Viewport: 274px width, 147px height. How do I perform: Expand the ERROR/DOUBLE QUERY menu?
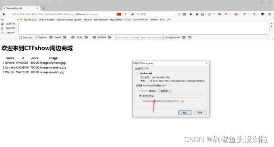pyautogui.click(x=69, y=19)
